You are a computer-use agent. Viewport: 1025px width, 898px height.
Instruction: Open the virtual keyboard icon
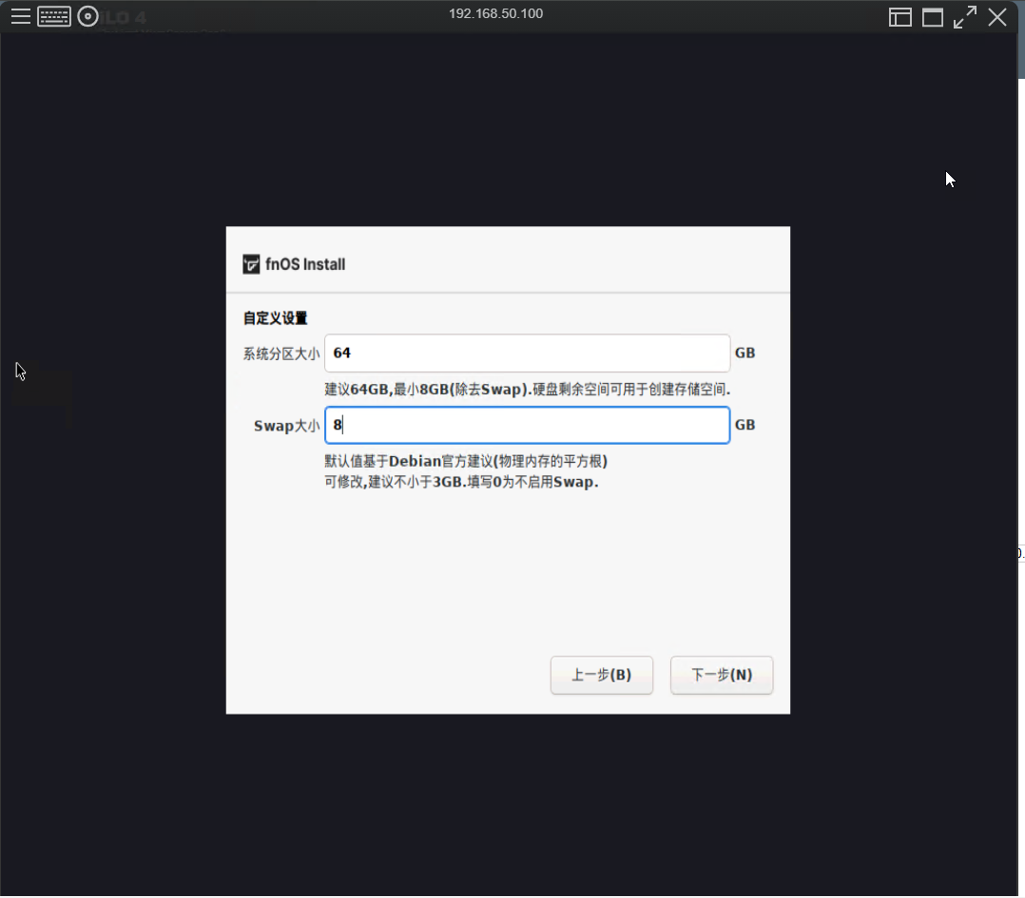click(53, 16)
